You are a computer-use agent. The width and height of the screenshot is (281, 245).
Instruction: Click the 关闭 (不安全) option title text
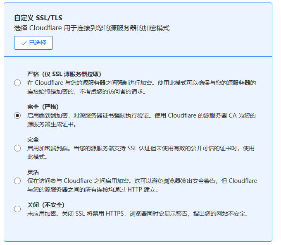tap(46, 205)
